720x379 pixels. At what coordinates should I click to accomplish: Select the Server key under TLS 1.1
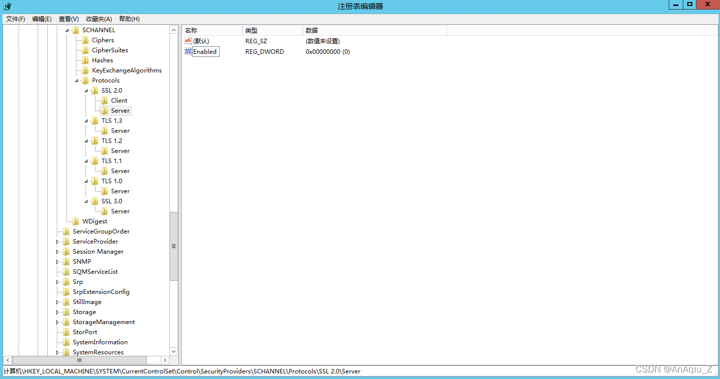(120, 171)
